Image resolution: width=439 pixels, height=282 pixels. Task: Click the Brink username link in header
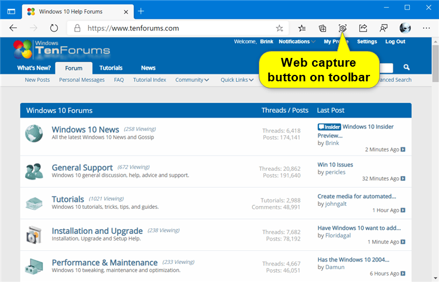tap(266, 42)
